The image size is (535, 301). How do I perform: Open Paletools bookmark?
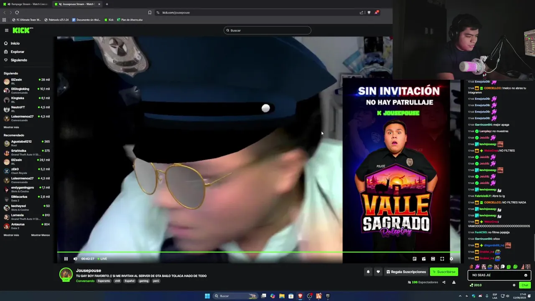pos(56,20)
